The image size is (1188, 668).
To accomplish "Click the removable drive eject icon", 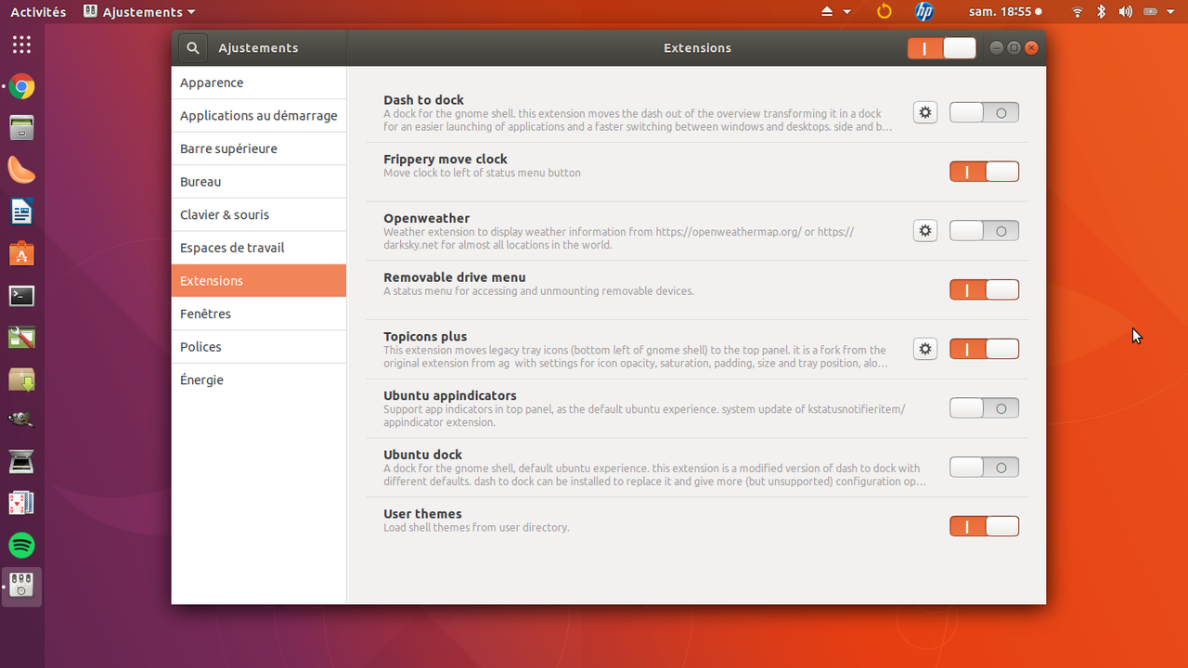I will coord(828,12).
